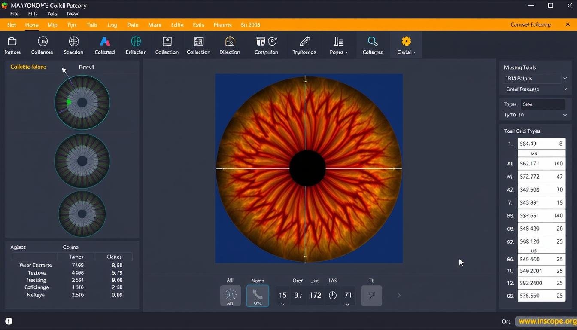577x330 pixels.
Task: Adjust the 15 value stepper under Orer
Action: (282, 295)
